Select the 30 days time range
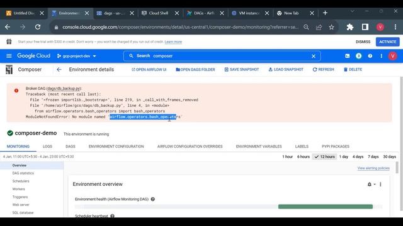The width and height of the screenshot is (403, 226). [x=389, y=156]
